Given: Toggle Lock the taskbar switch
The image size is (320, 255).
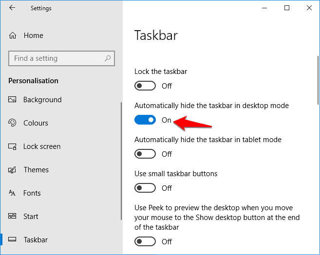Looking at the screenshot, I should (x=145, y=86).
